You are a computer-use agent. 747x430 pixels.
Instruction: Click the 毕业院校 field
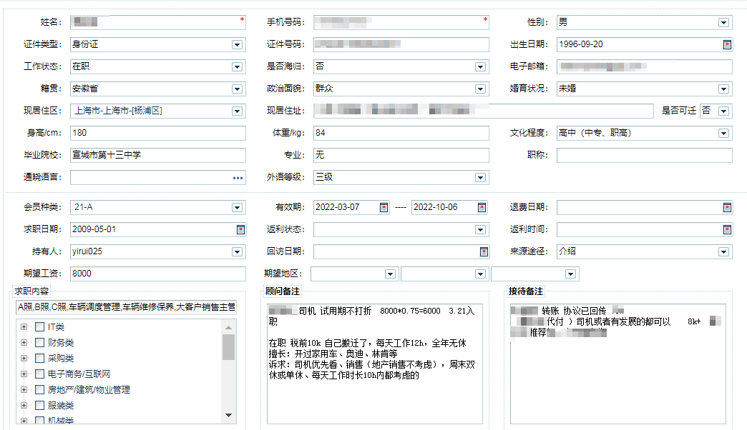pos(157,155)
